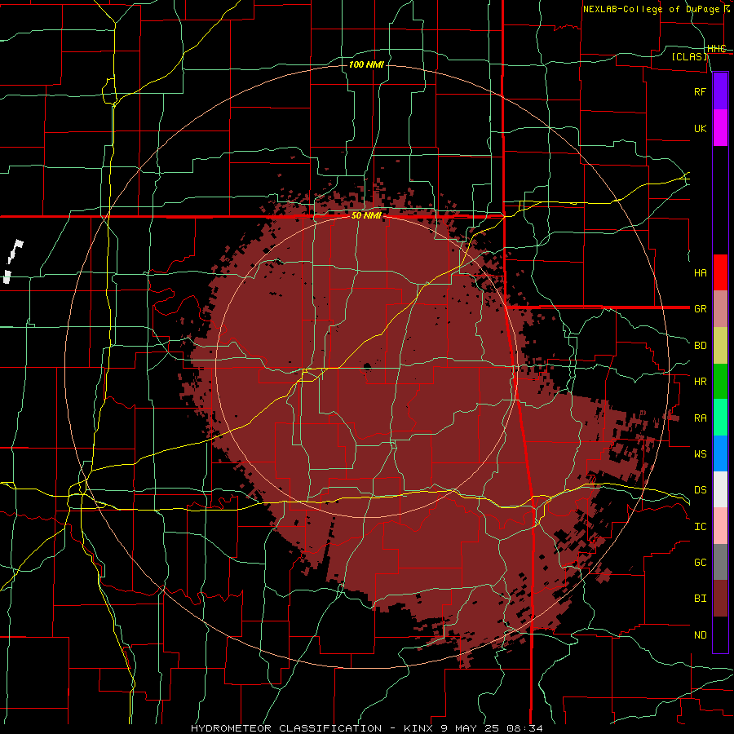Click the IC light pink legend swatch
The image size is (734, 734).
[720, 526]
